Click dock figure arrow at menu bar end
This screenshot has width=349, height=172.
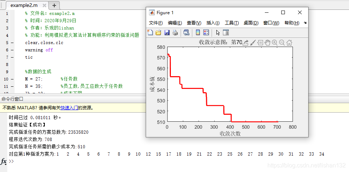coord(305,23)
